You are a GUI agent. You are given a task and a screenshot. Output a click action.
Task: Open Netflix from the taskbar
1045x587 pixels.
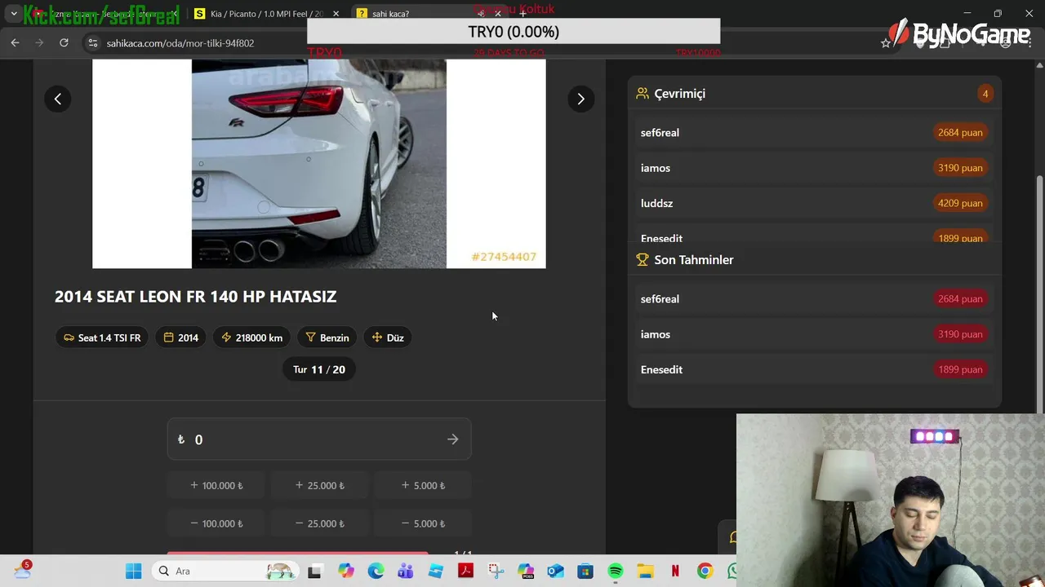tap(675, 572)
